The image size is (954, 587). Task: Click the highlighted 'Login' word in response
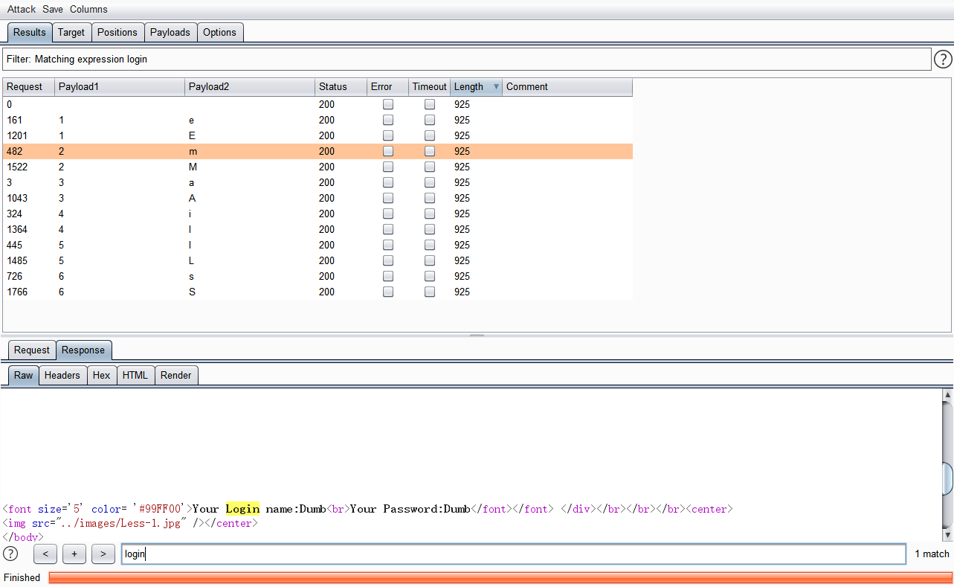[x=242, y=509]
